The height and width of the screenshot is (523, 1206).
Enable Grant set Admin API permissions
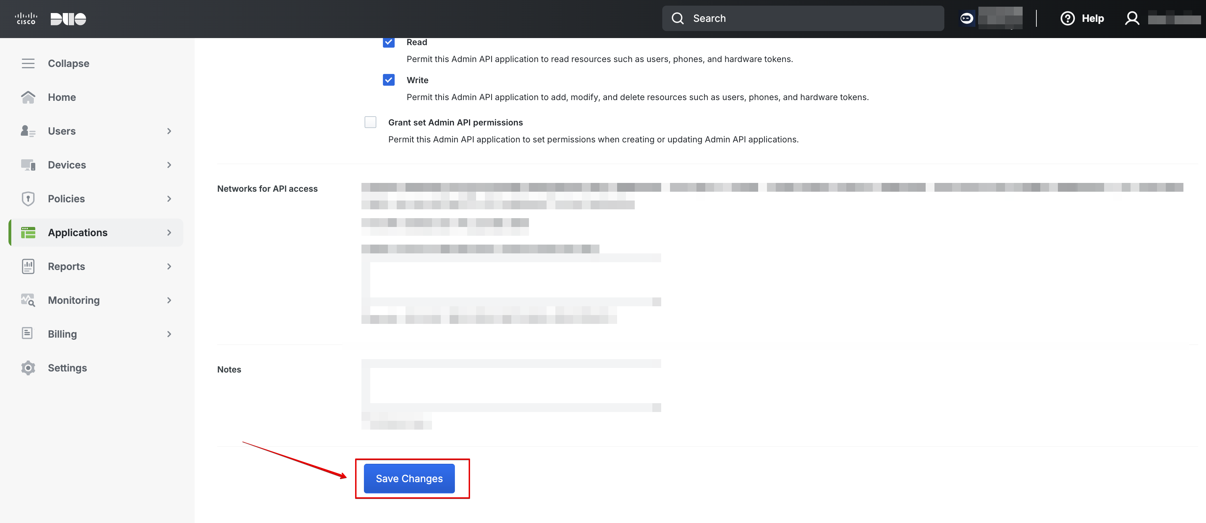(370, 122)
